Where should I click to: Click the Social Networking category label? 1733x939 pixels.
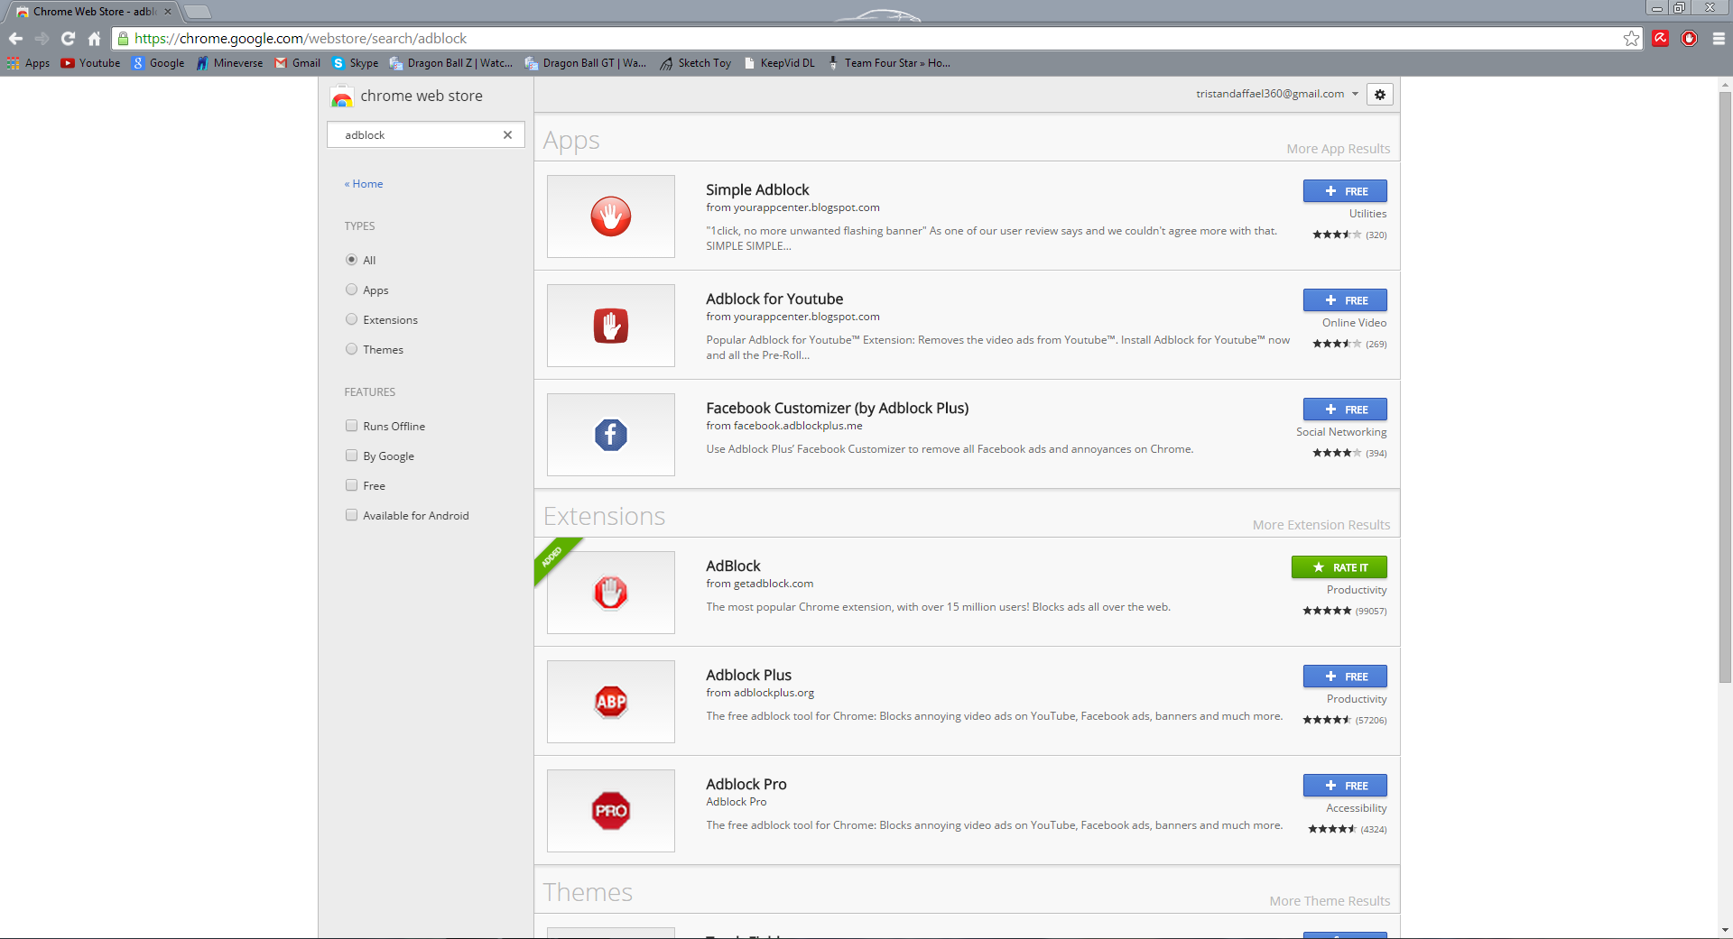point(1341,432)
